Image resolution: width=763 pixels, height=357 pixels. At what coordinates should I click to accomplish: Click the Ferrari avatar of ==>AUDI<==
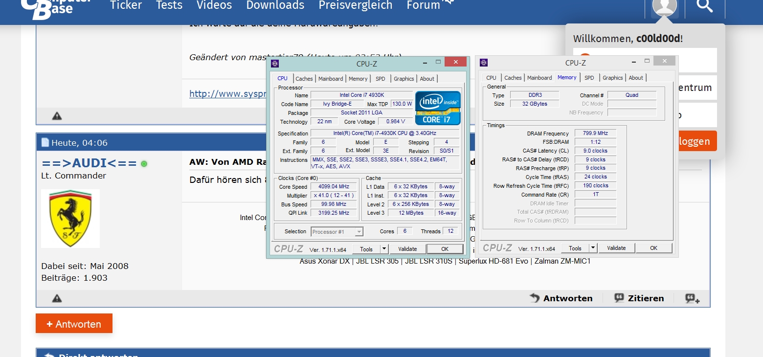pos(70,219)
